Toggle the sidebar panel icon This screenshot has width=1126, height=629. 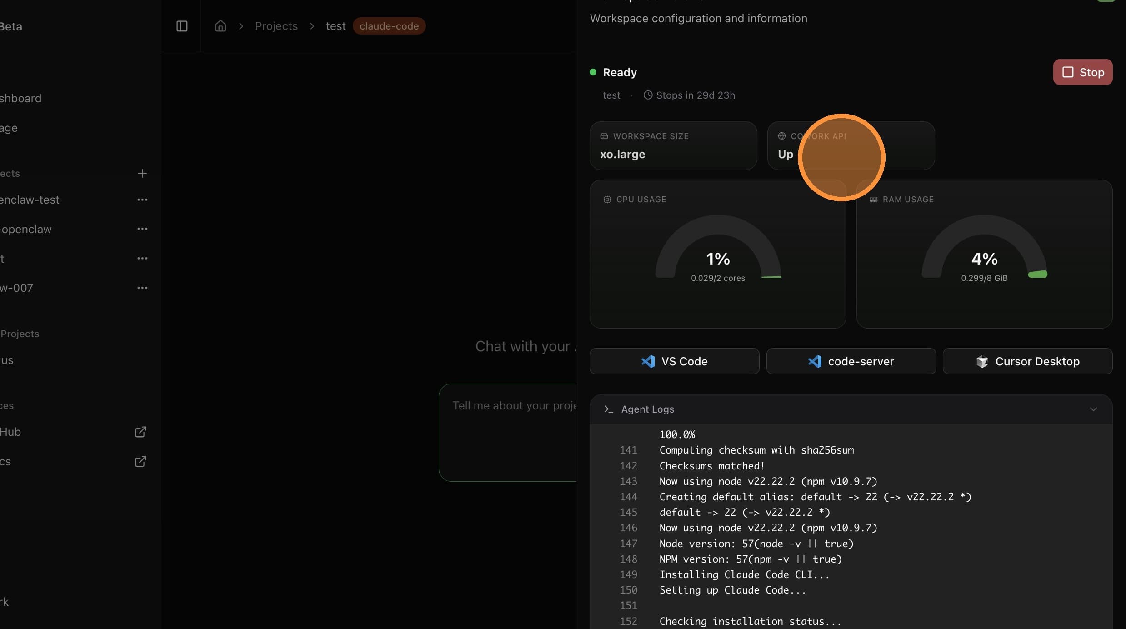(182, 26)
